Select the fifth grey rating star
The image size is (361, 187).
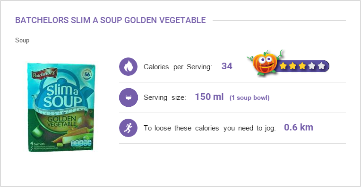click(321, 66)
